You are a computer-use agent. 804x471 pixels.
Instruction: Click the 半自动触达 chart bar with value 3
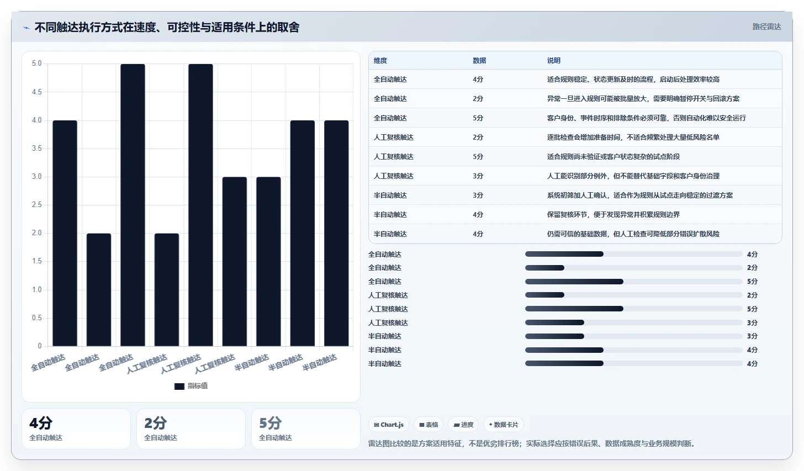[268, 262]
